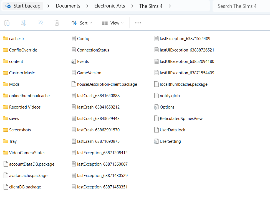The width and height of the screenshot is (270, 199).
Task: Open the View dropdown menu
Action: (113, 23)
